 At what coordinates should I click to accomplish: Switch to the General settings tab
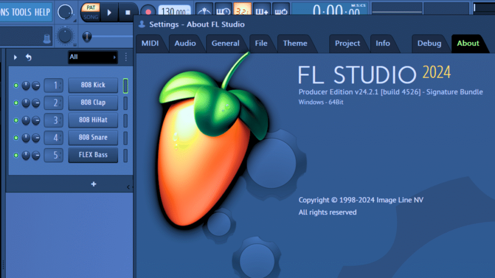[225, 43]
